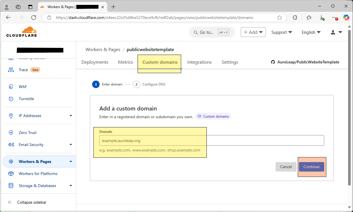Expand IP Addresses sidebar arrow
The height and width of the screenshot is (212, 353).
(x=71, y=116)
